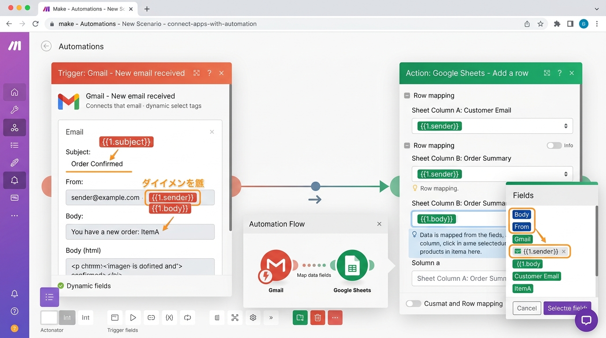
Task: Click the variables (X) toolbar icon
Action: click(169, 317)
